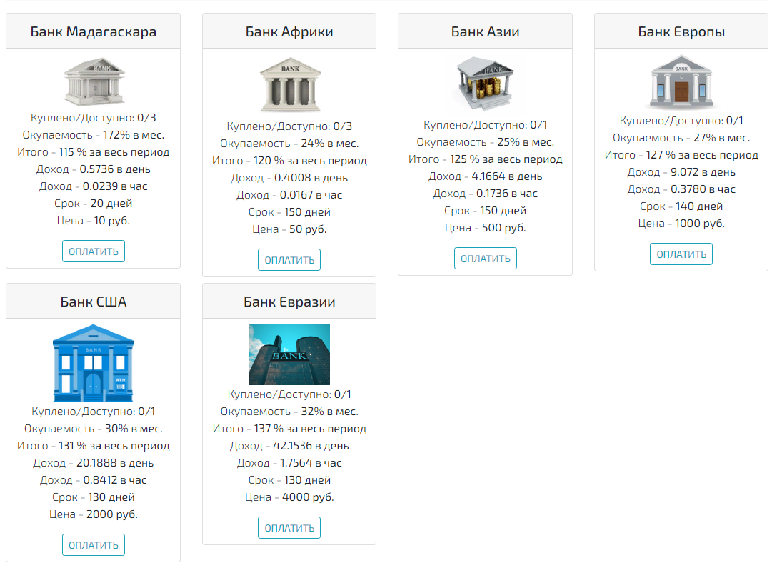Buy Банк Азии via ОПЛАТИТЬ button
777x573 pixels.
(x=485, y=258)
